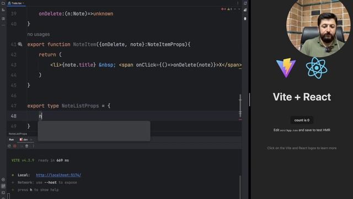Open Services tool window icon in sidebar

(x=3, y=180)
